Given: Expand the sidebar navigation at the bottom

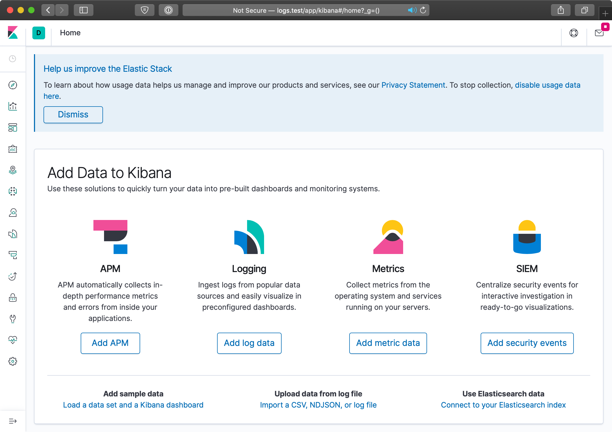Looking at the screenshot, I should (12, 421).
